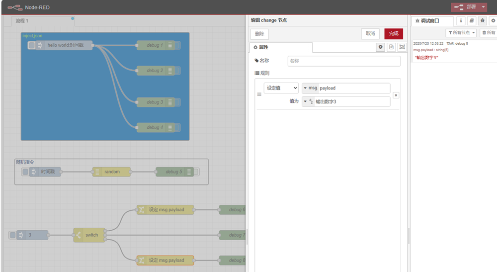Toggle debug 4 node output button
Screen dimensions: 497x272
(x=178, y=128)
